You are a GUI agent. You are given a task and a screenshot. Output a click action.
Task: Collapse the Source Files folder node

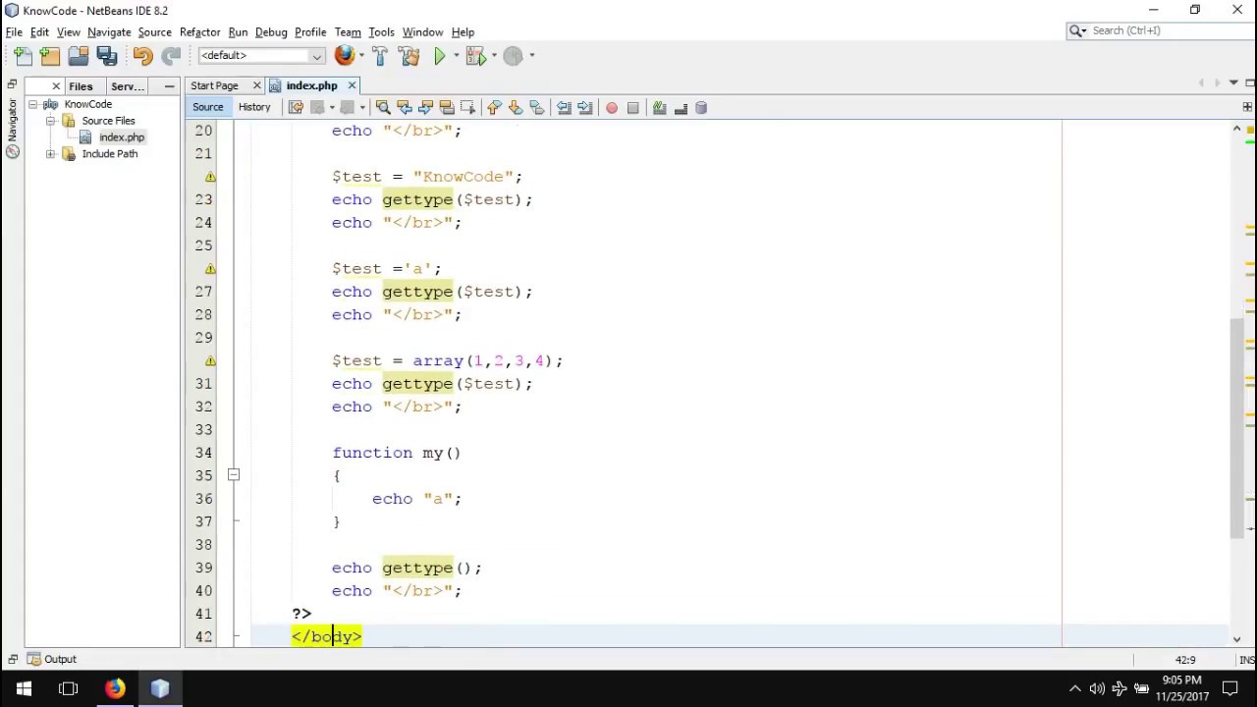[50, 121]
